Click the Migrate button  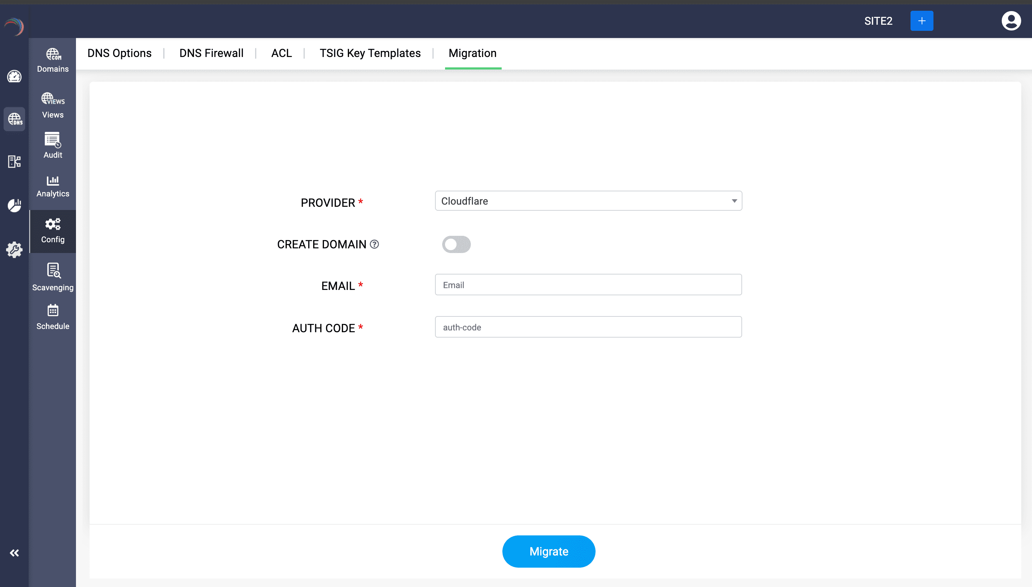click(549, 551)
